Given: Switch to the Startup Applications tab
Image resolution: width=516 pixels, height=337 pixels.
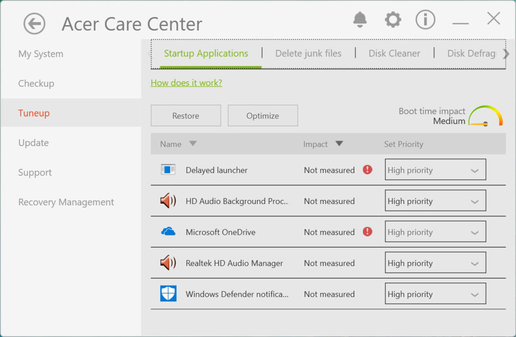Looking at the screenshot, I should 206,53.
